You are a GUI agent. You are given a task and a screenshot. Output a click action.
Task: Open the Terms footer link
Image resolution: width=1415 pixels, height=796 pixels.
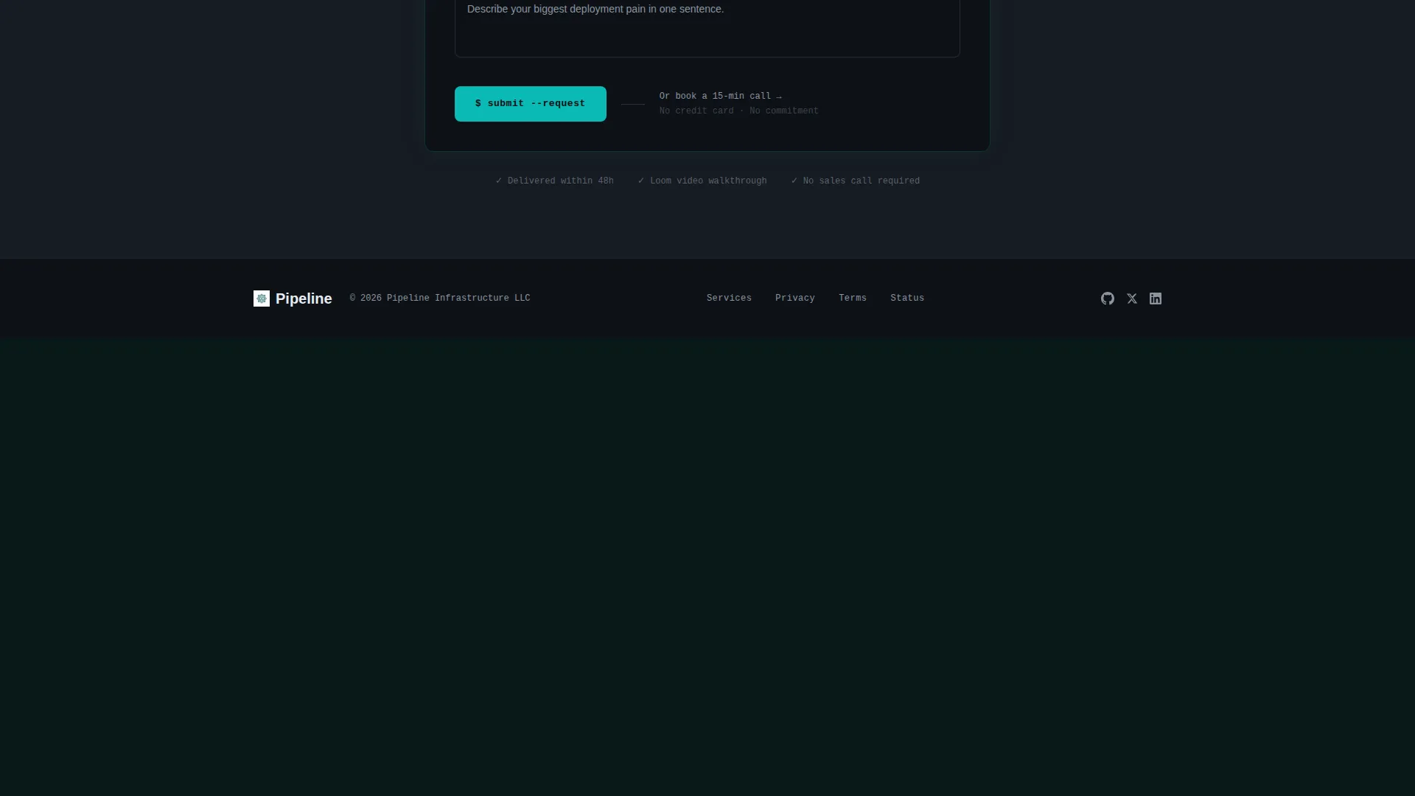853,298
